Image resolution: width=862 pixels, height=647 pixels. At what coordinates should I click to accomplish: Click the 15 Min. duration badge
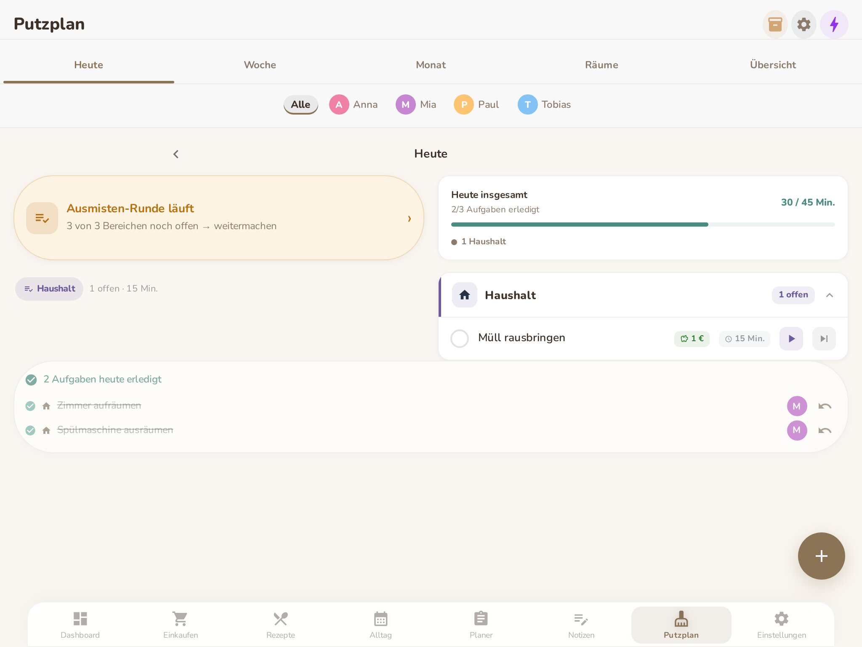745,339
